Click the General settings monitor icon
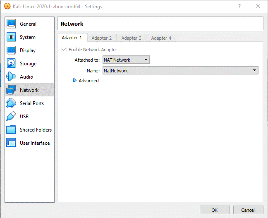Image resolution: width=268 pixels, height=218 pixels. click(12, 24)
